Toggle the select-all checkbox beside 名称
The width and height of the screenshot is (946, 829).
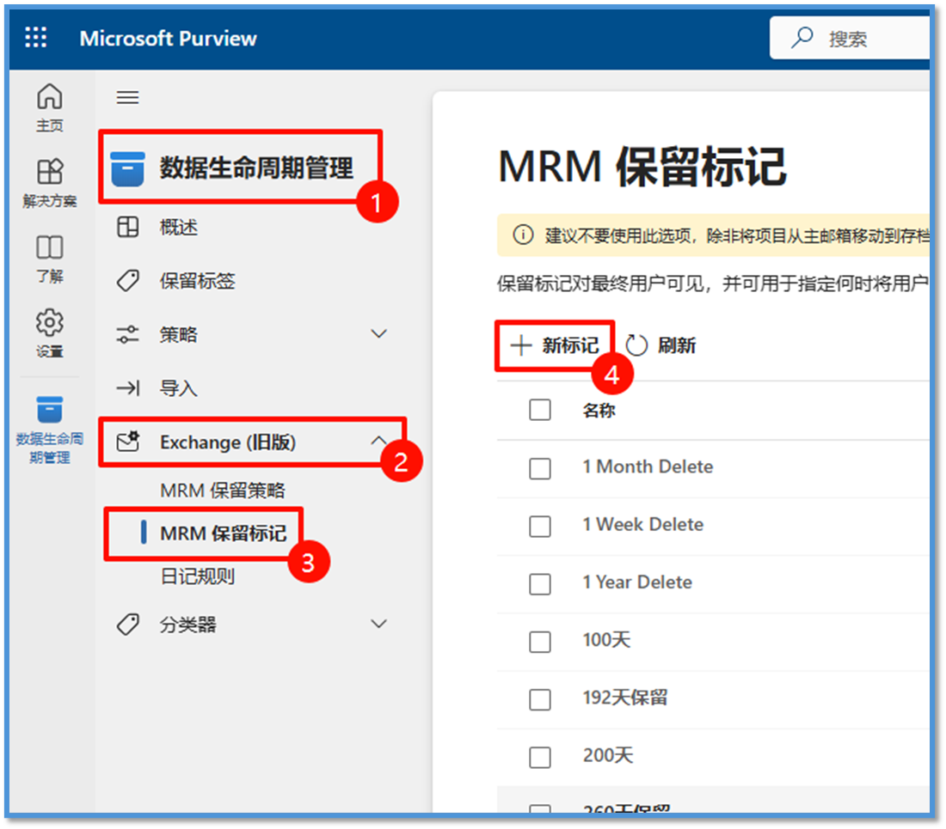point(540,410)
